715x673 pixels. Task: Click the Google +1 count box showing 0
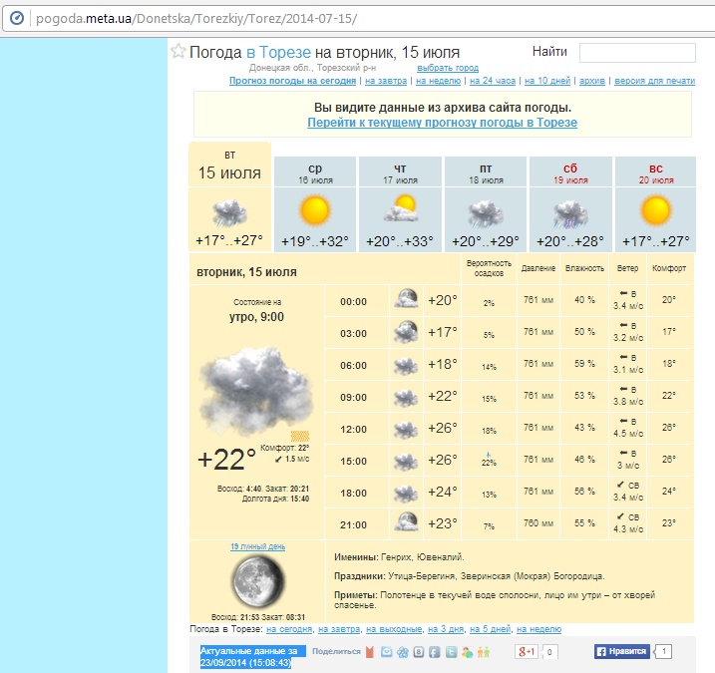(549, 652)
